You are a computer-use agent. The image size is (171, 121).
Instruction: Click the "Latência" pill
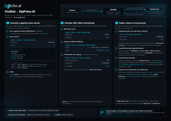(63, 115)
